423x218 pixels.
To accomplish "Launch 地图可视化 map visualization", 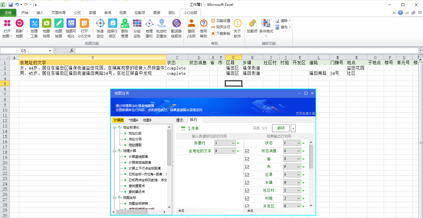I will coord(71,28).
